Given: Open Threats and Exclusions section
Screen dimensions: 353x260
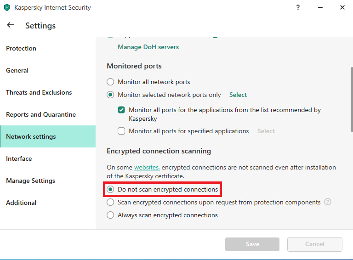Looking at the screenshot, I should pyautogui.click(x=48, y=92).
